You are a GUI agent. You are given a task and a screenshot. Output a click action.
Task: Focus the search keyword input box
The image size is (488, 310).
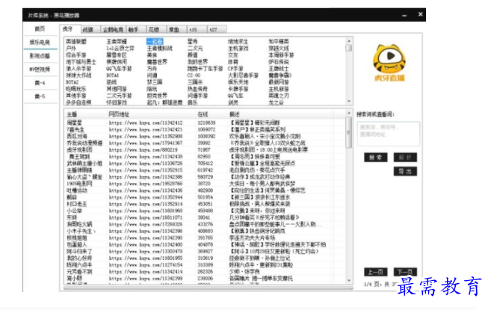[389, 134]
